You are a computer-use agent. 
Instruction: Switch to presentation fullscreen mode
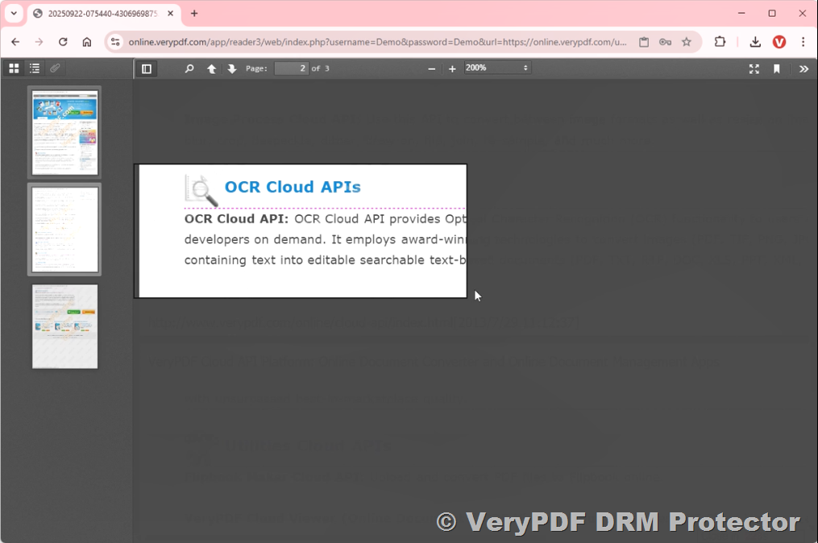click(x=754, y=68)
